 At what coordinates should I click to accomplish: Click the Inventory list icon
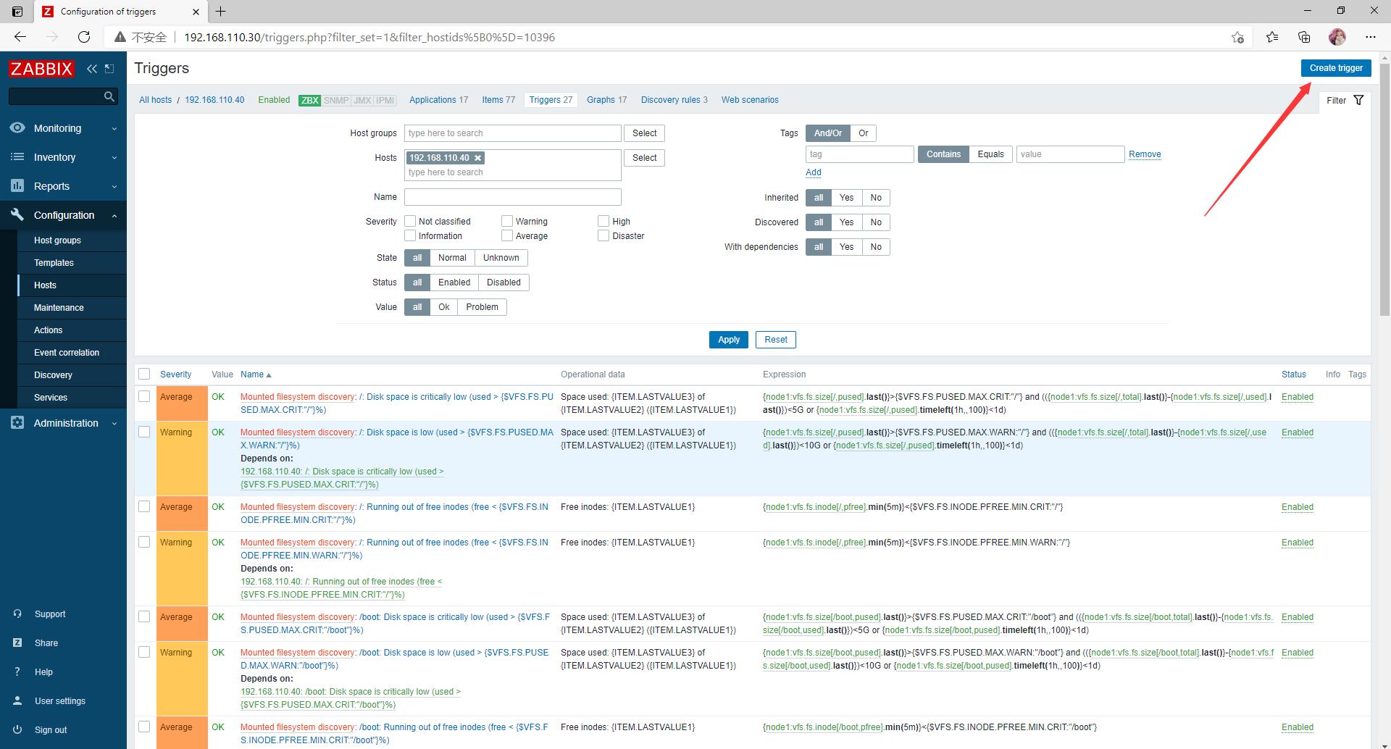(17, 156)
